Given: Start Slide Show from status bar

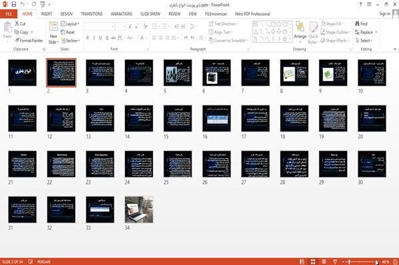Looking at the screenshot, I should click(335, 262).
